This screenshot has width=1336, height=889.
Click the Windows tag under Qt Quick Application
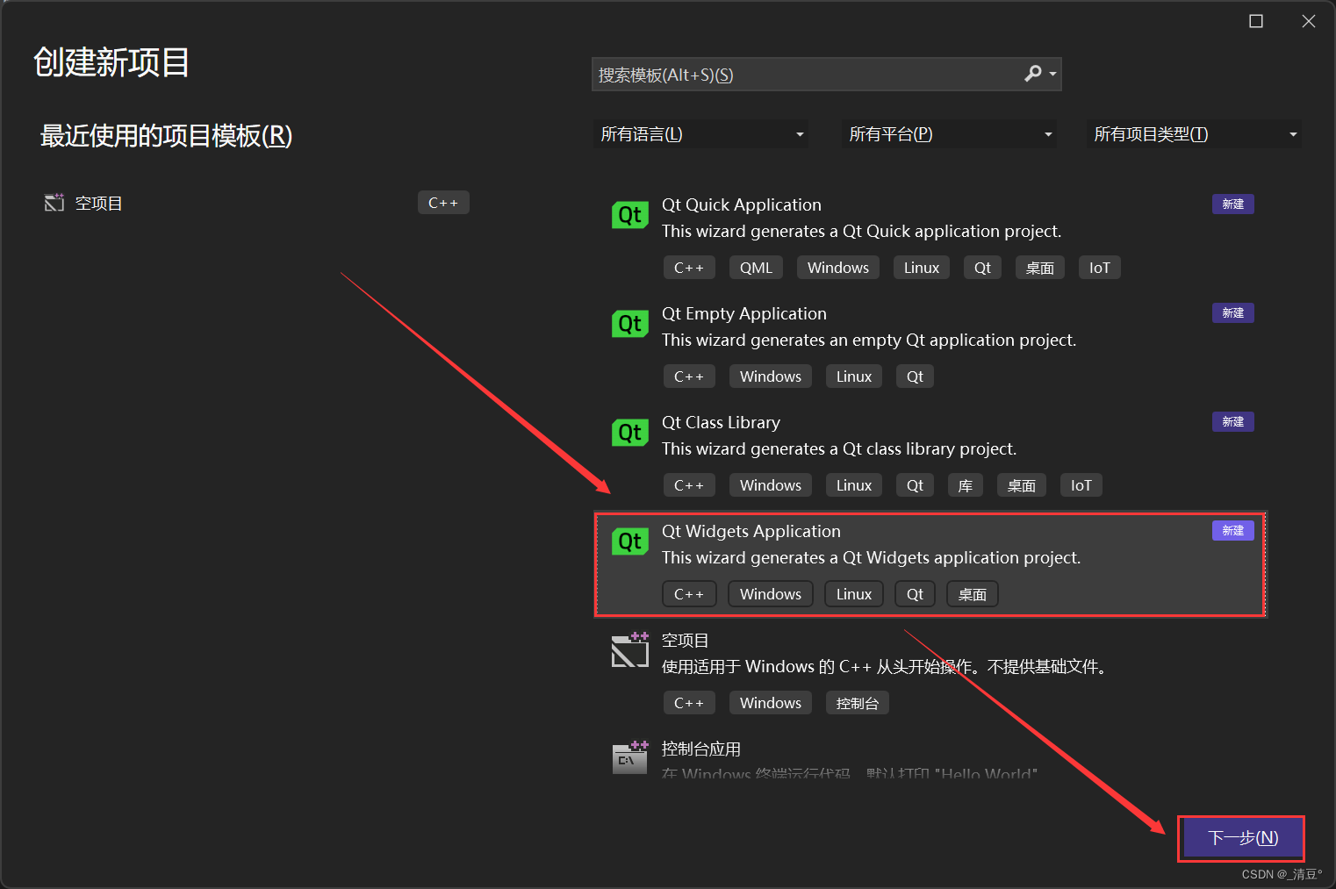tap(838, 268)
